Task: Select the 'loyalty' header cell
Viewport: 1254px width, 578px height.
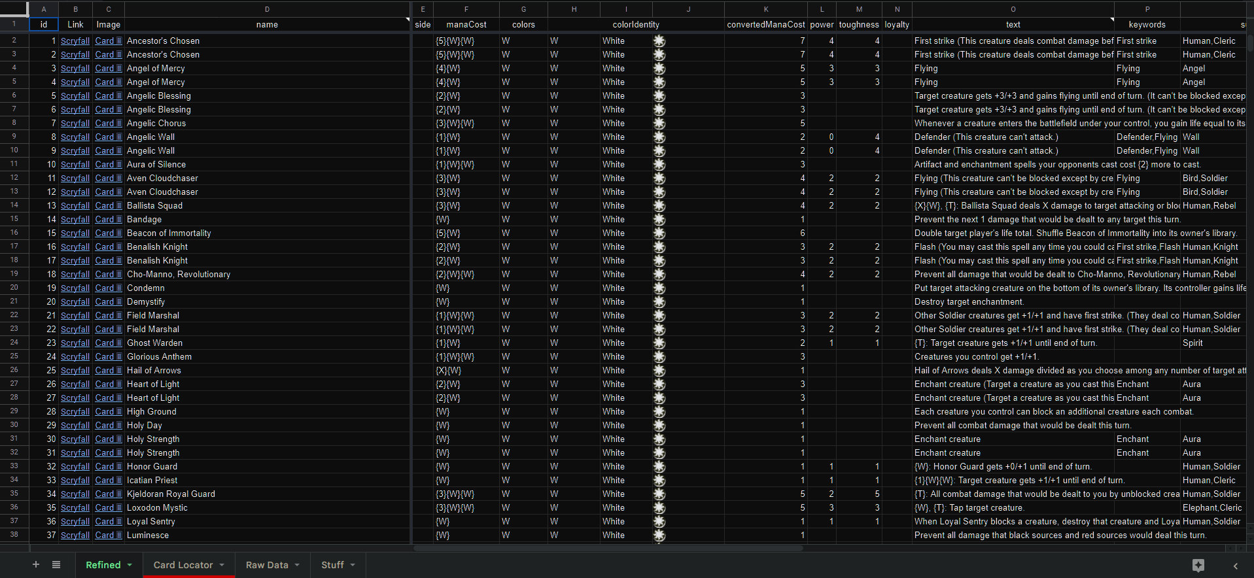Action: [897, 24]
